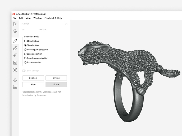Go back using the arrow beside Eraser

tap(24, 30)
